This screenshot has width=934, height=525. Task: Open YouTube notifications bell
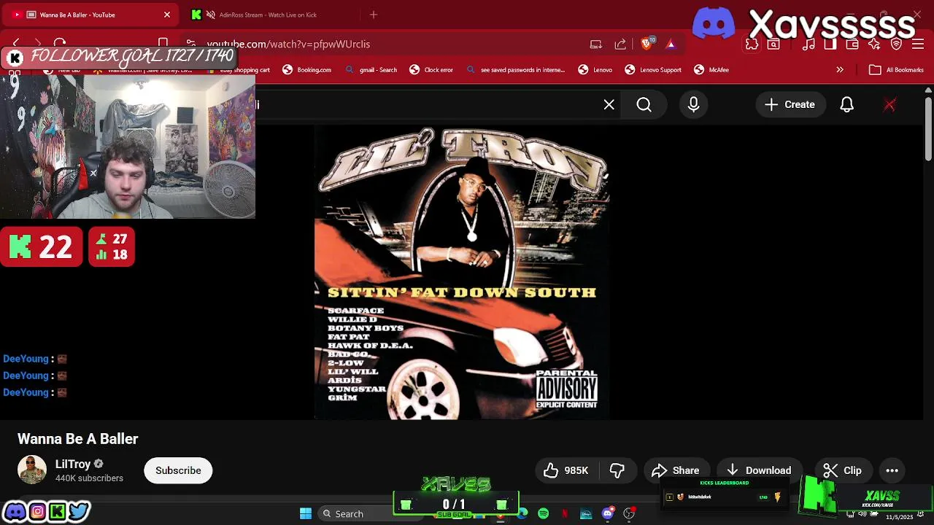(846, 105)
